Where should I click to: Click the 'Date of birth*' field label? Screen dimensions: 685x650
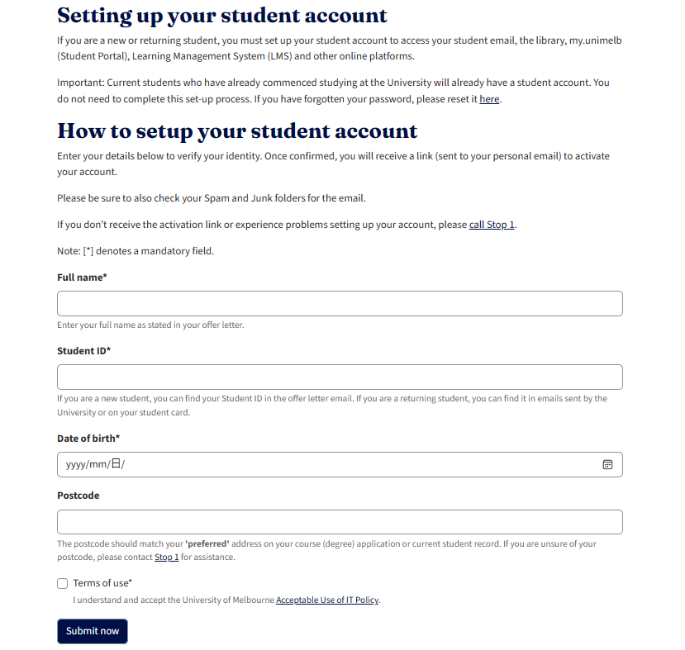tap(88, 439)
